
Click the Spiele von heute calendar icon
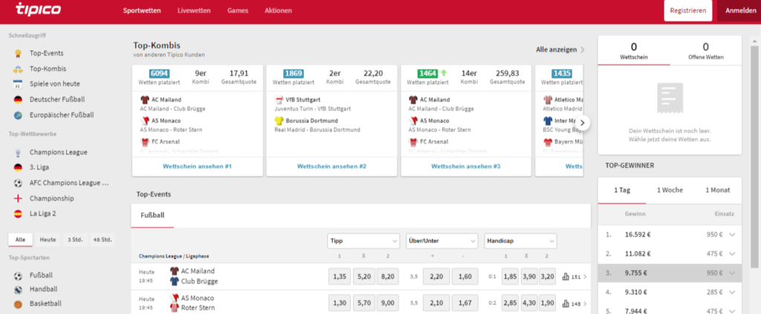[x=18, y=84]
